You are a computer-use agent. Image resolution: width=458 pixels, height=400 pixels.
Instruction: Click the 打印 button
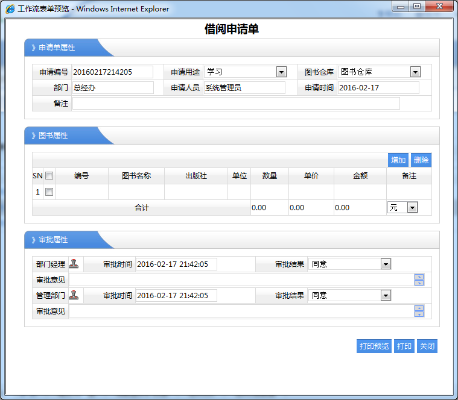pos(404,346)
